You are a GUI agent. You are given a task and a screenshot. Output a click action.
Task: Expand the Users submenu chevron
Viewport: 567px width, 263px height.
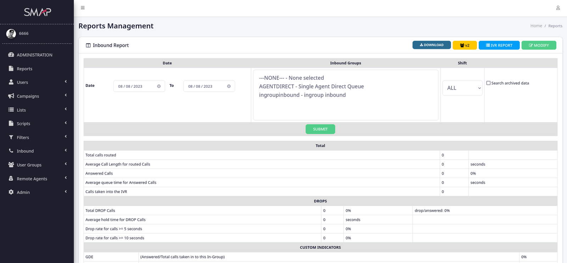coord(66,82)
